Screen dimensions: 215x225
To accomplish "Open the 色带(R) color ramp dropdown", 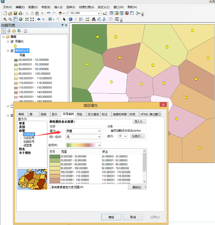I will point(99,145).
